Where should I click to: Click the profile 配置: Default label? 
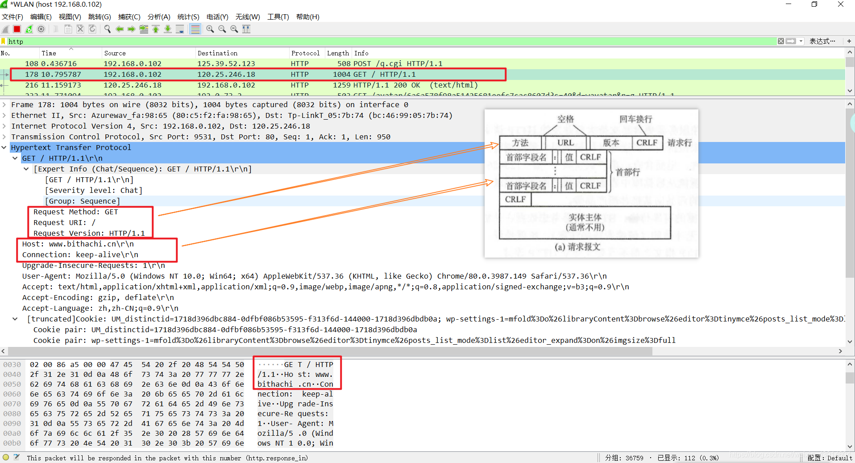tap(830, 458)
